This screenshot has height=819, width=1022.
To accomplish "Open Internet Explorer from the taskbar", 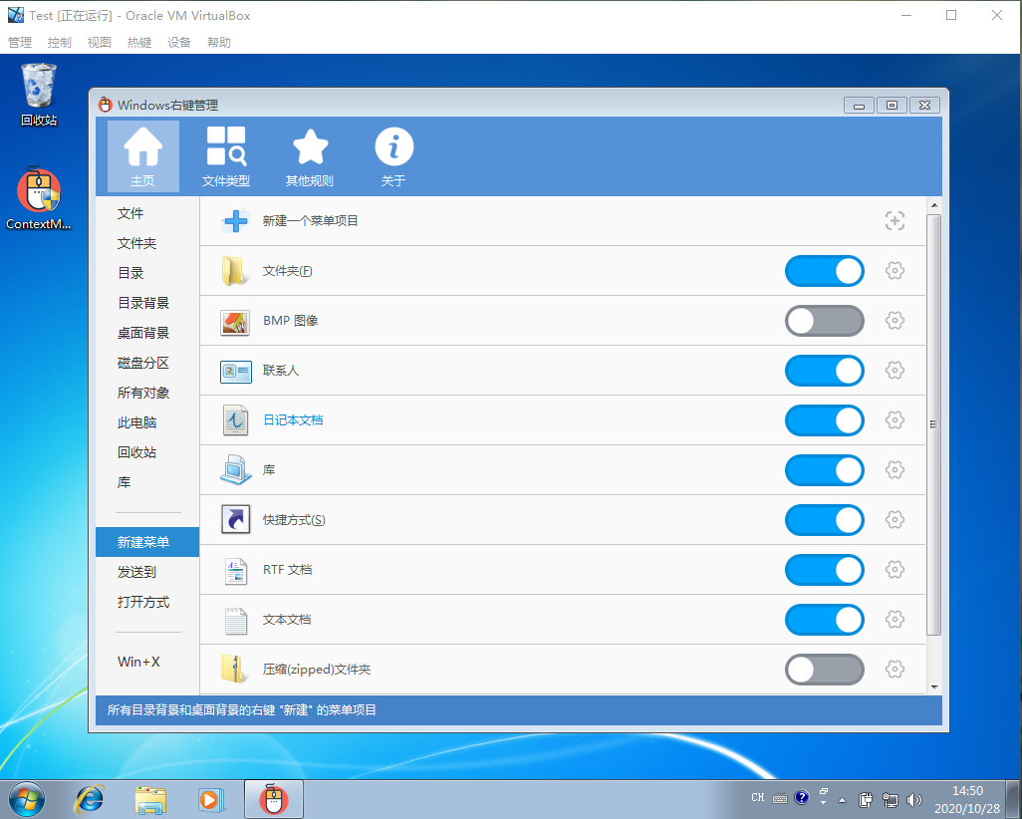I will coord(90,799).
